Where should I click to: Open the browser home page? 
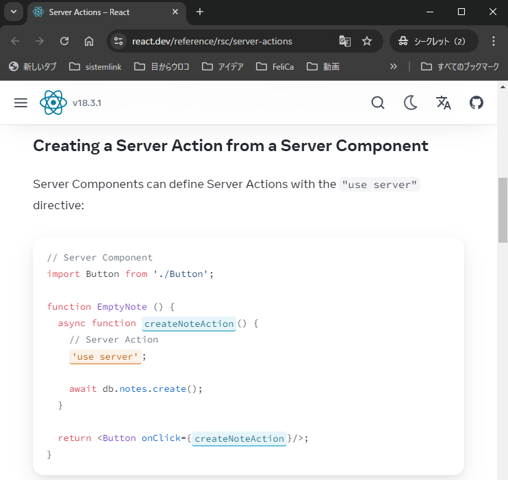point(89,41)
